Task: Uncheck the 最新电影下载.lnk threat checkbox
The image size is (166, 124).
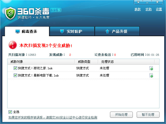Action: 15,75
